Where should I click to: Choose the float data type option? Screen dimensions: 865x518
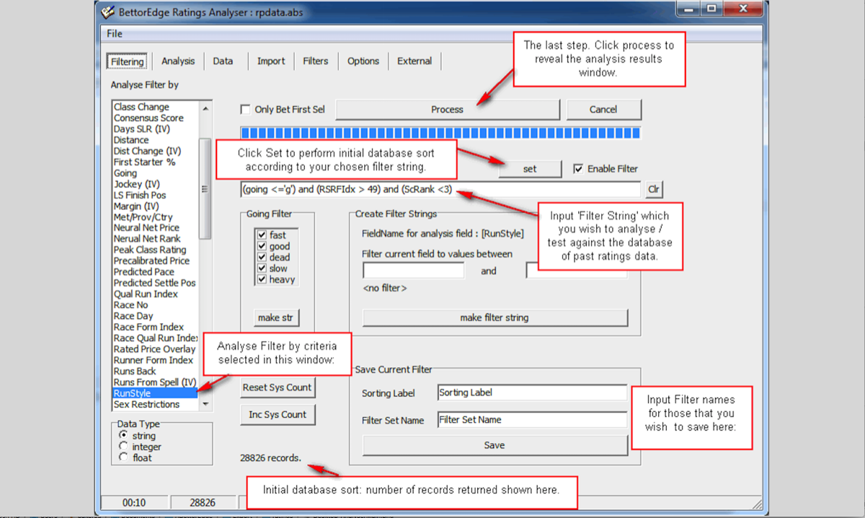click(123, 457)
